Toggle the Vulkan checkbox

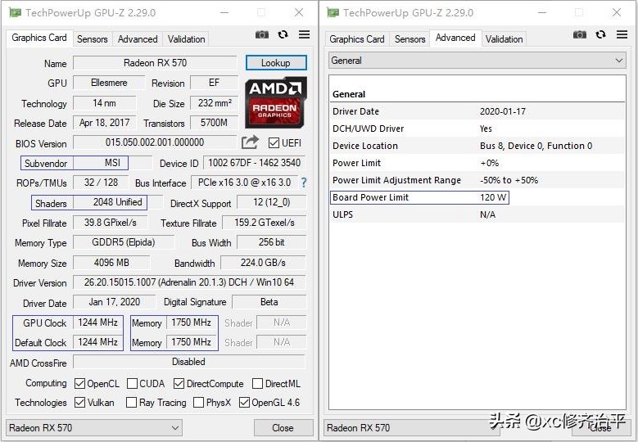[x=79, y=402]
